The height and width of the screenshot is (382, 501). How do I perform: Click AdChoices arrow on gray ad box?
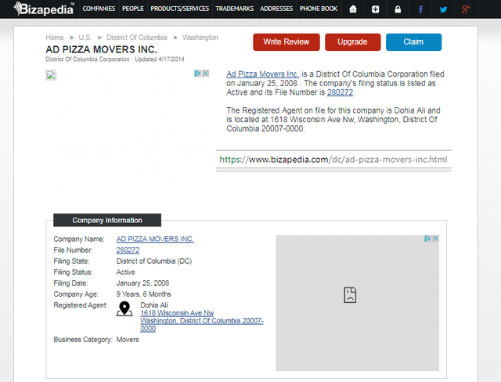(427, 239)
